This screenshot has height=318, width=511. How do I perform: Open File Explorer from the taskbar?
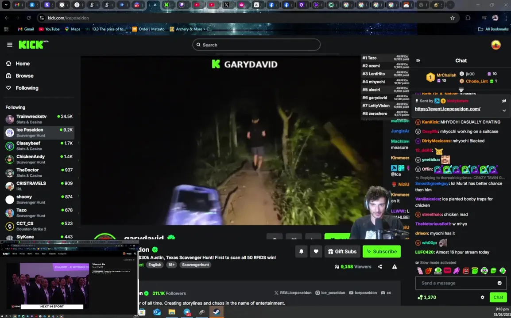coord(172,312)
